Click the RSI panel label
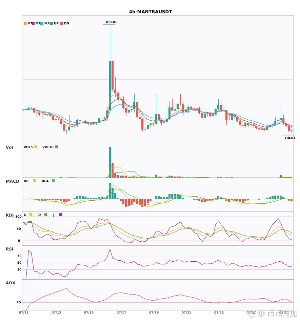The height and width of the screenshot is (322, 300). tap(9, 249)
